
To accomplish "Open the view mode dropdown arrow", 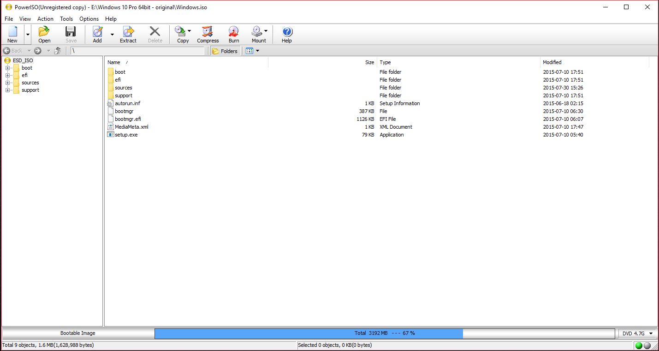I will tap(257, 51).
